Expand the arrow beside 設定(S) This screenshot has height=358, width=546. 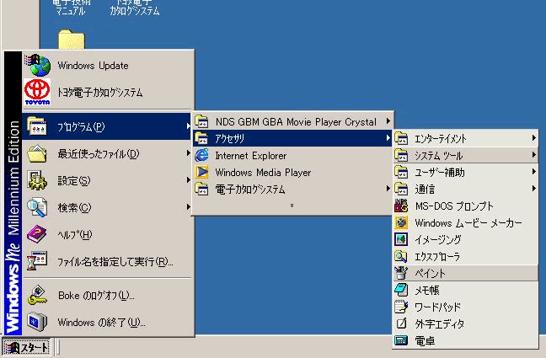[x=189, y=180]
